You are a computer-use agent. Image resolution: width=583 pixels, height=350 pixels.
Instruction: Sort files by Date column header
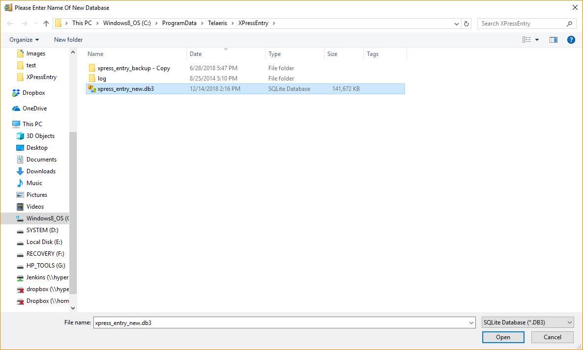point(196,54)
